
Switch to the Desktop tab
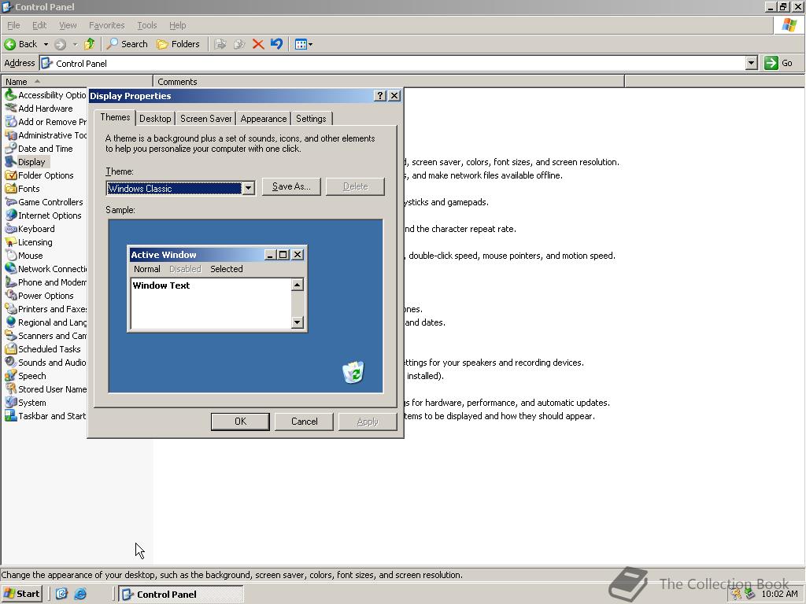point(155,119)
